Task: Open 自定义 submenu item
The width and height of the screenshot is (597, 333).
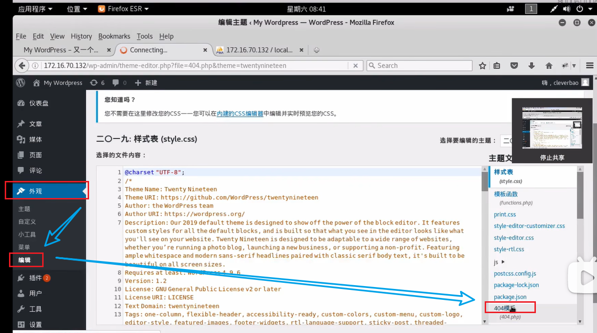Action: pos(27,222)
